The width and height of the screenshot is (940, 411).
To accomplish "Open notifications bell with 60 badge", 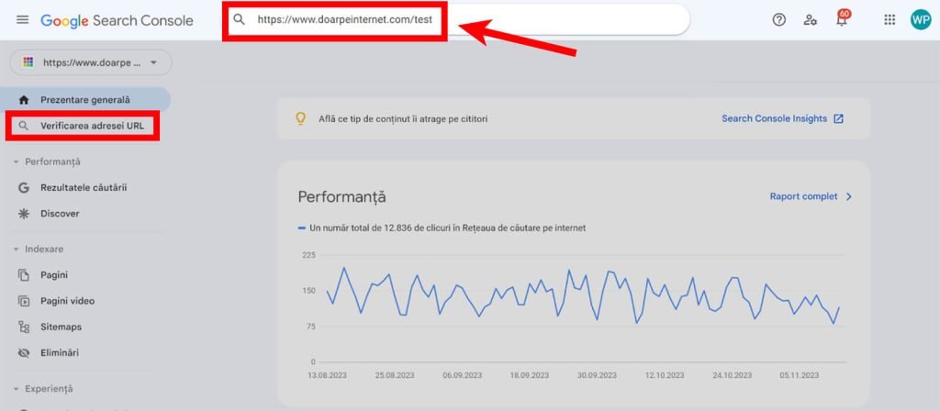I will point(843,18).
